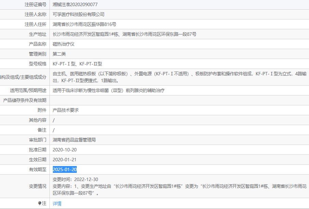Click the 管理类别 label
Screen dimensions: 309x209
tap(38, 54)
